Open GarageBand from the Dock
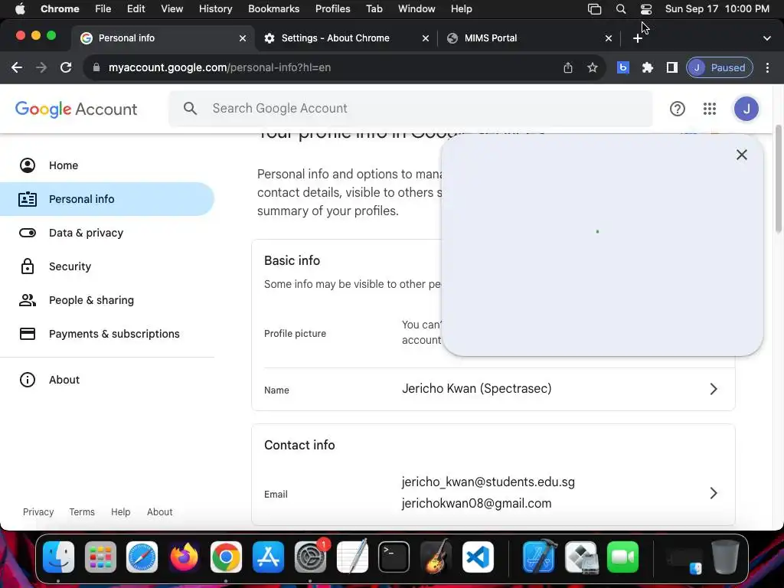Screen dimensions: 784x588 [x=436, y=557]
